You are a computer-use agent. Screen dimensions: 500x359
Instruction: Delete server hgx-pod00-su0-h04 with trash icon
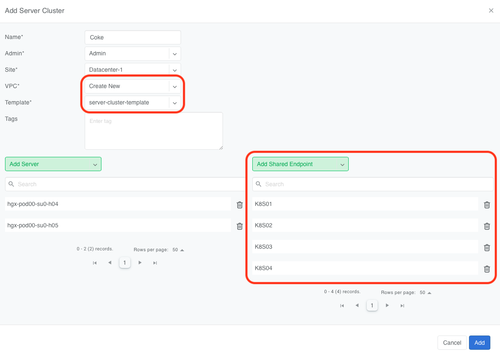240,205
